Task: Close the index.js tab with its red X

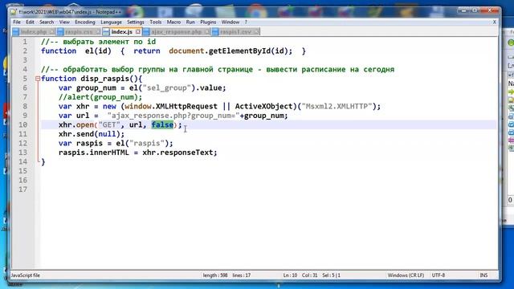Action: tap(138, 32)
